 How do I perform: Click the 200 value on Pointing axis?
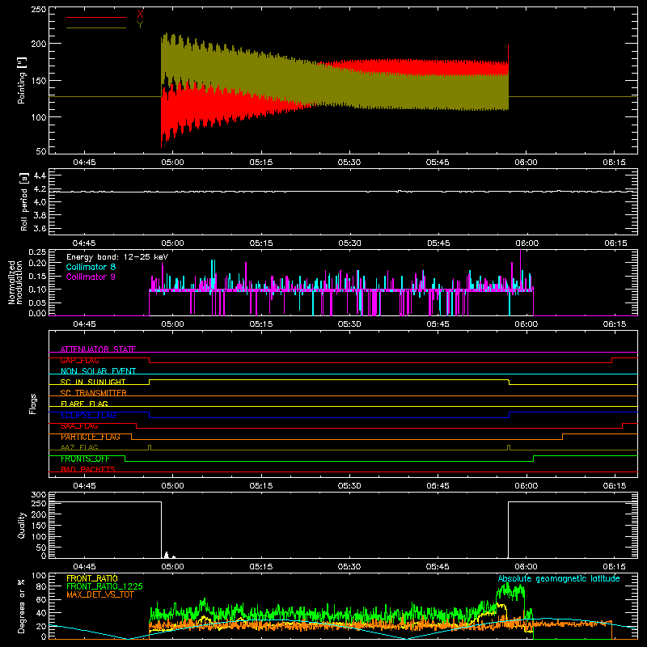39,44
